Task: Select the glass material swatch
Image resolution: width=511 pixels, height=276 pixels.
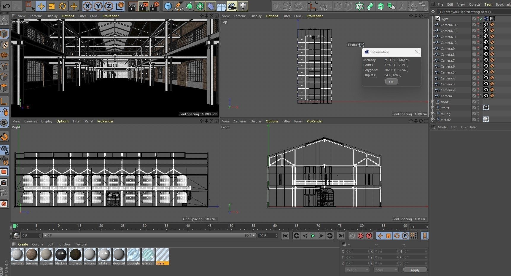Action: tap(163, 256)
